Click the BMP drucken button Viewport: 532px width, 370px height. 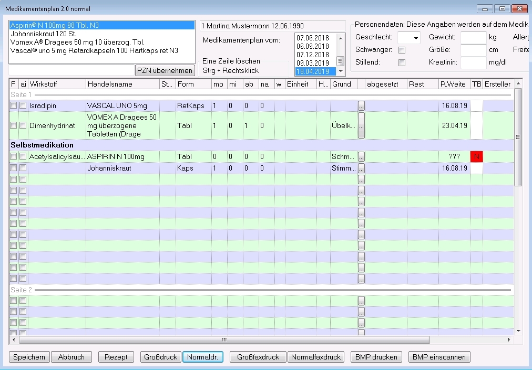click(376, 357)
